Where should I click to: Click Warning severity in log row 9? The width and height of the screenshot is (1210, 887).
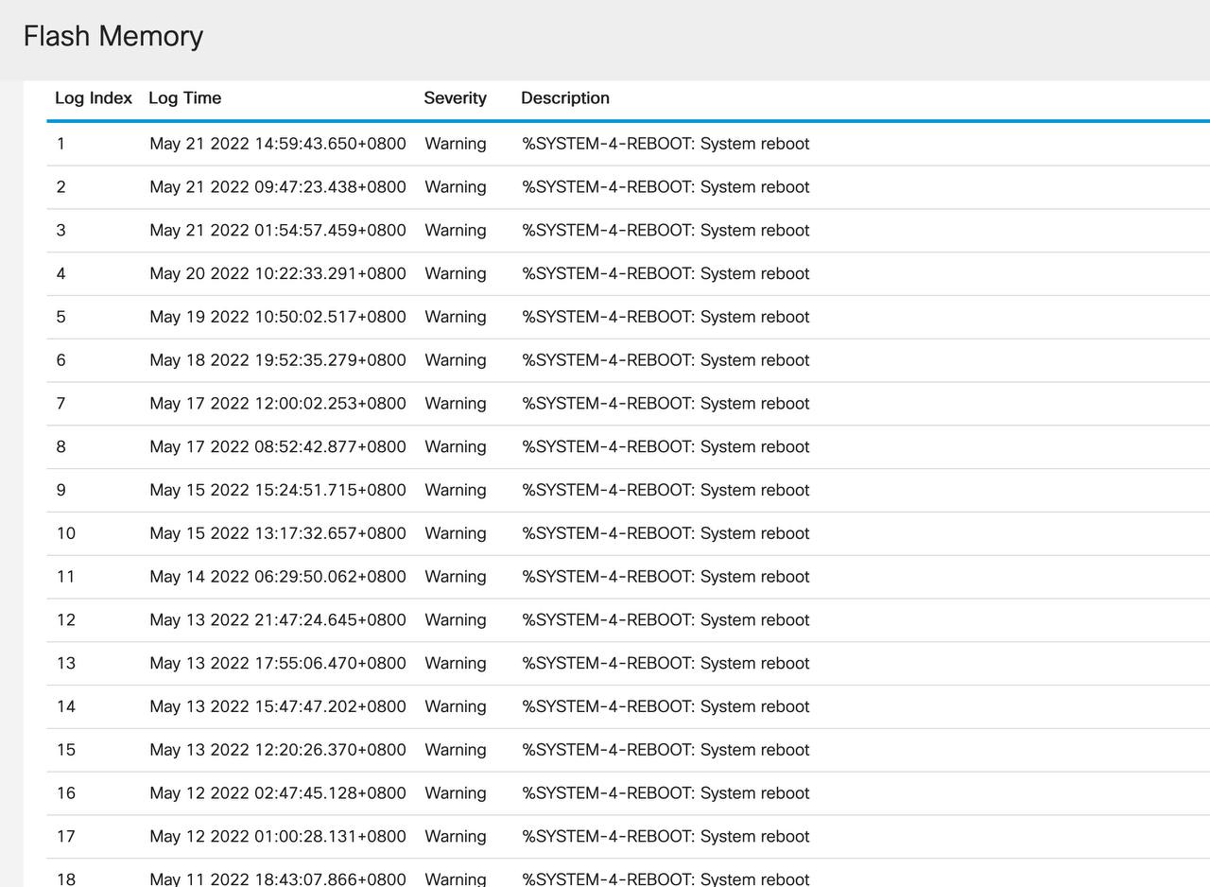point(456,490)
